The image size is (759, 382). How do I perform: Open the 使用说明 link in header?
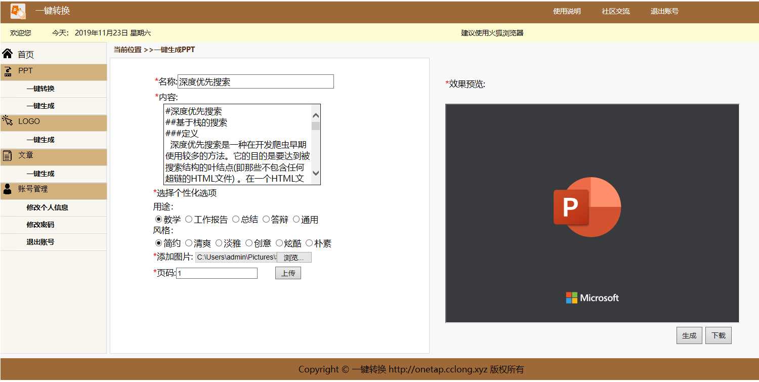coord(567,11)
